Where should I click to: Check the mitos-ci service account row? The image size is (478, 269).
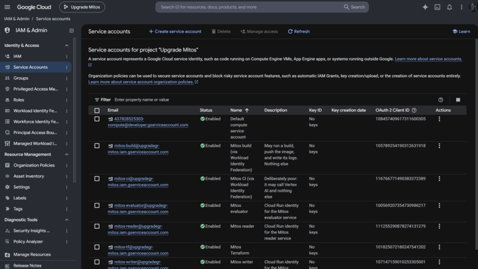tap(97, 178)
